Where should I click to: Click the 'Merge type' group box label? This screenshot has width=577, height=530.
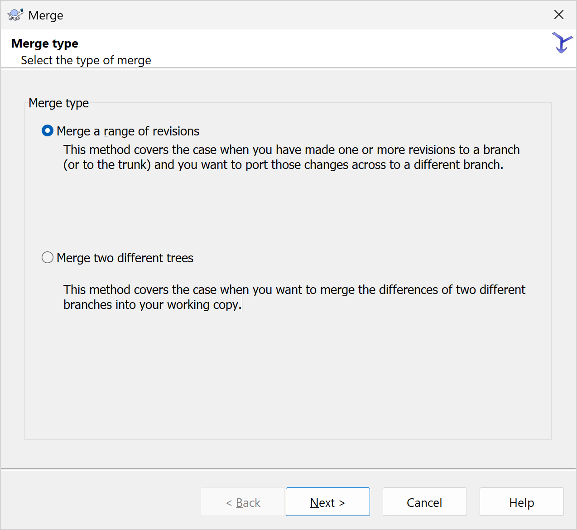(59, 103)
